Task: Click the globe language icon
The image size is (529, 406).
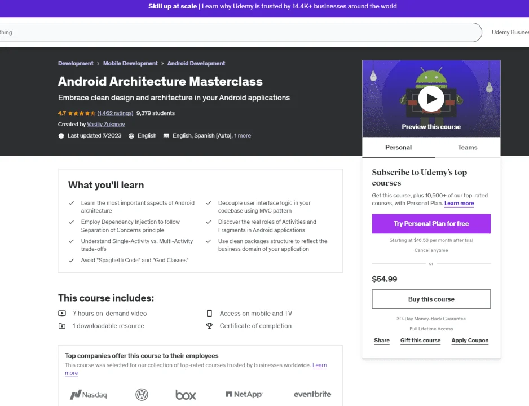Action: [131, 135]
